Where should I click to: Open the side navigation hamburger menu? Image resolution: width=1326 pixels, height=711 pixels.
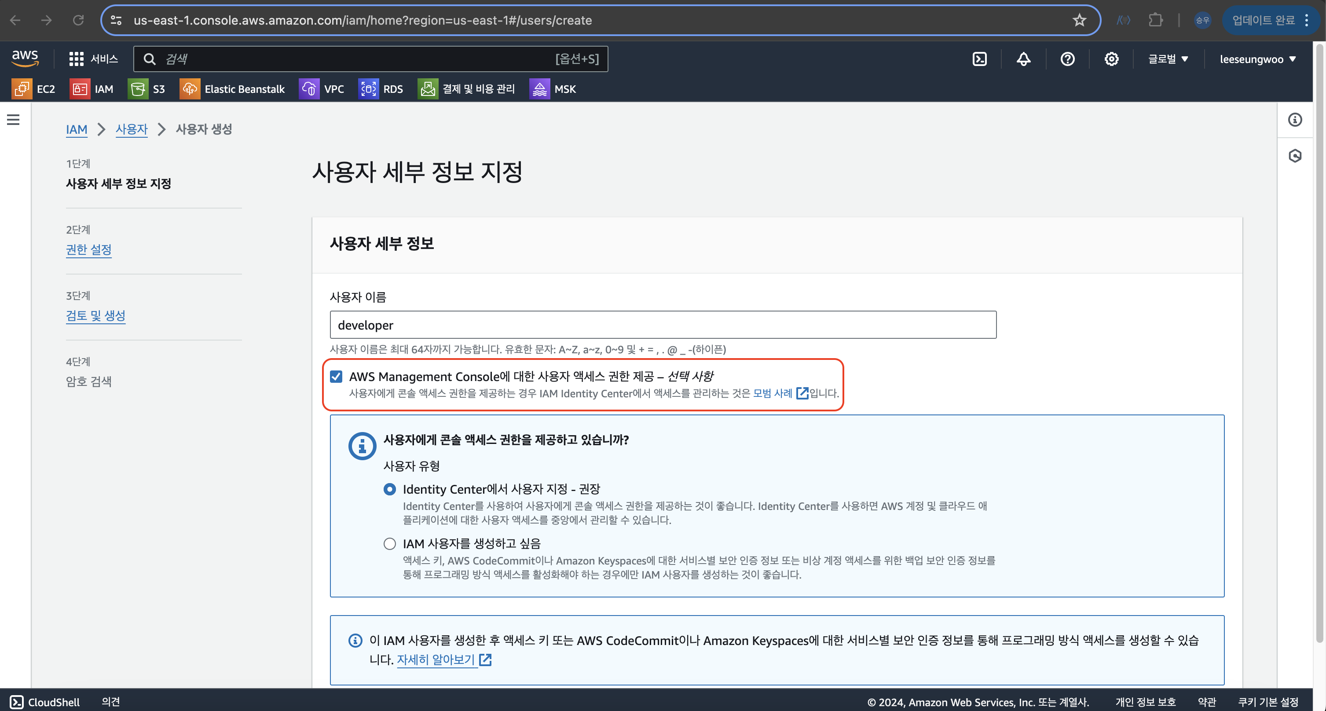tap(13, 120)
